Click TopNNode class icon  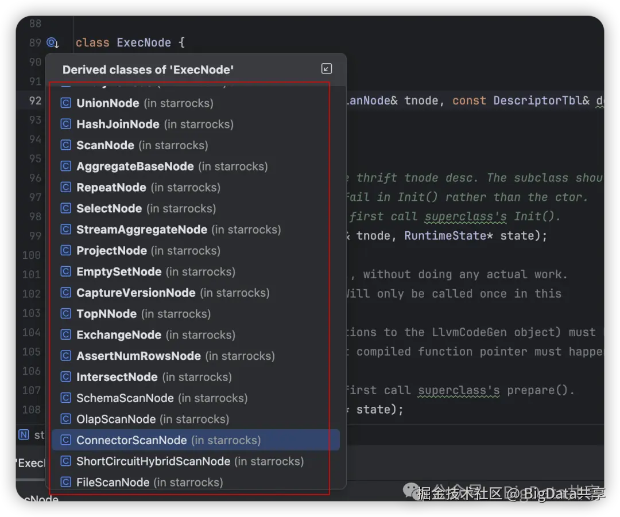[65, 314]
